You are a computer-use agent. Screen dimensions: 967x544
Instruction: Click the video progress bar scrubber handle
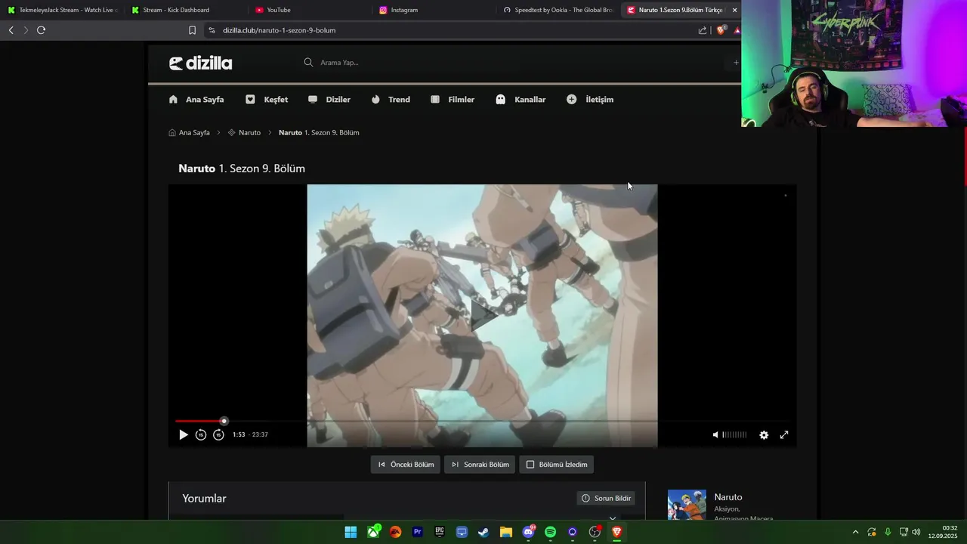(x=224, y=421)
